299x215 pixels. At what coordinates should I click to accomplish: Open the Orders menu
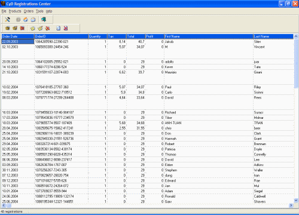(29, 11)
